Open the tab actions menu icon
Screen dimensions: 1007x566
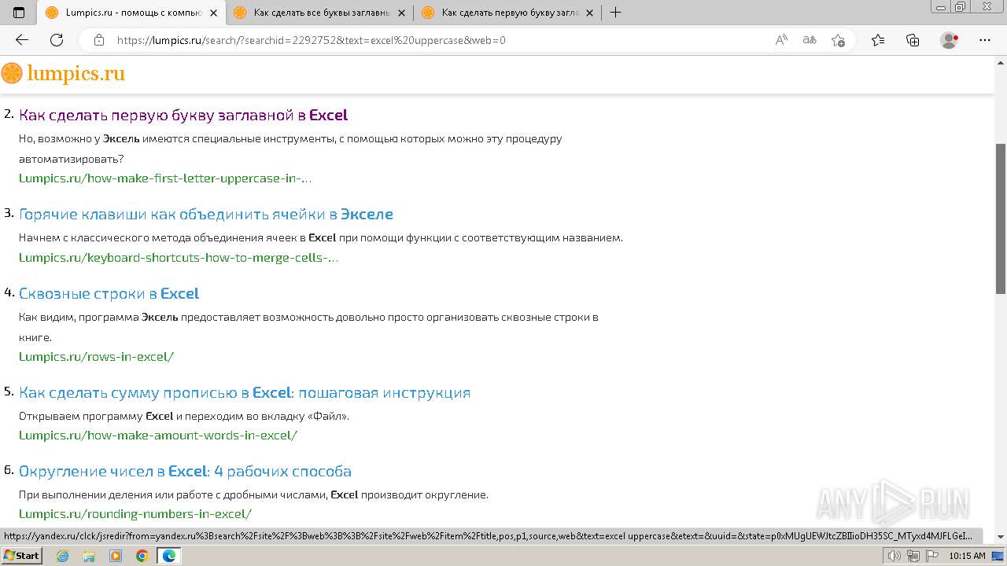19,13
